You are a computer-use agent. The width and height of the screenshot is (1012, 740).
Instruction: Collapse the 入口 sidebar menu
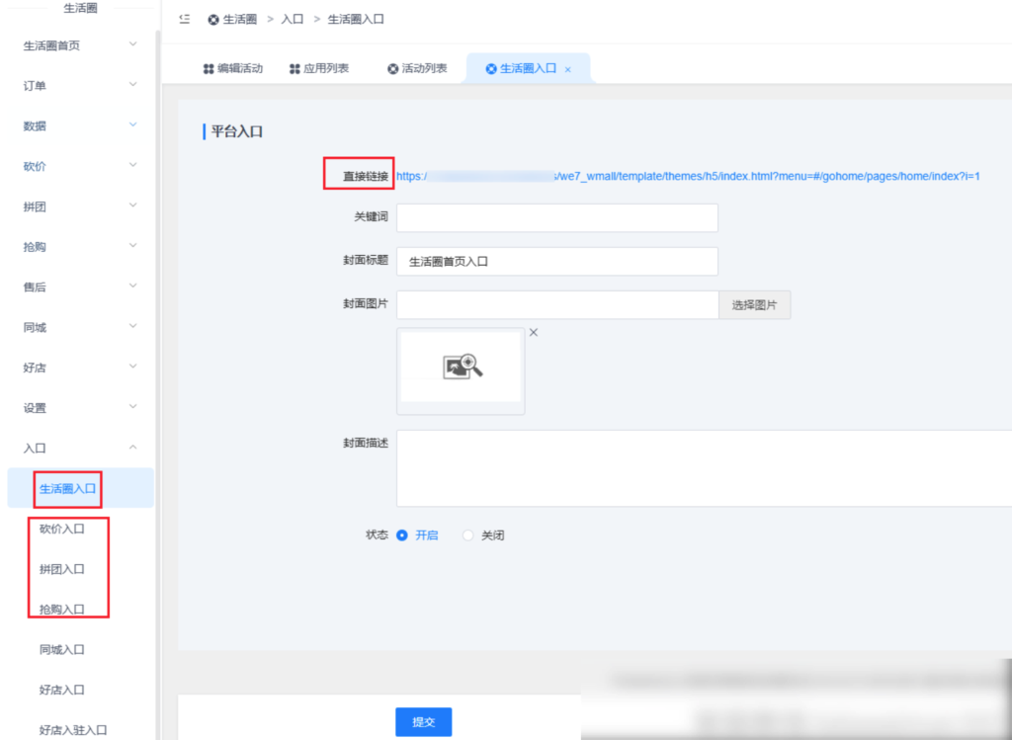(x=133, y=448)
